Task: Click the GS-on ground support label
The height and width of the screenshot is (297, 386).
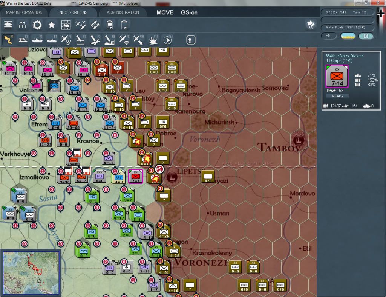Action: (189, 12)
